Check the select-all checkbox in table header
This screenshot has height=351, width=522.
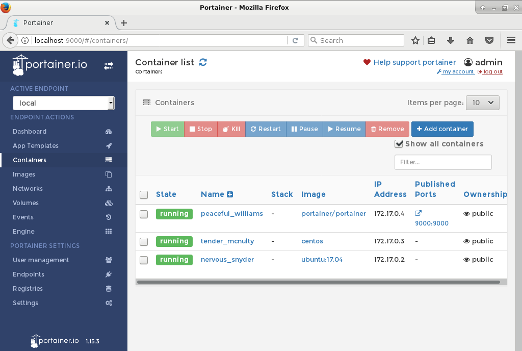144,195
